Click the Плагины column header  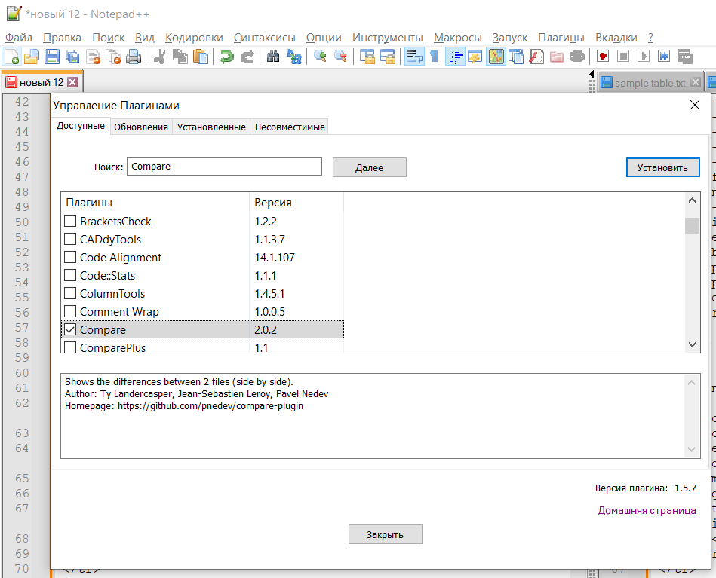point(155,203)
